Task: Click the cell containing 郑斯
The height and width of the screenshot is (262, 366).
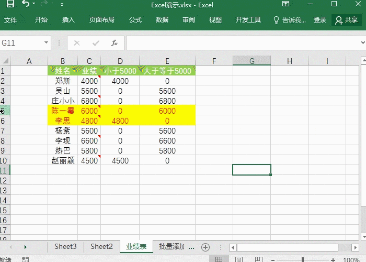Action: click(x=63, y=81)
